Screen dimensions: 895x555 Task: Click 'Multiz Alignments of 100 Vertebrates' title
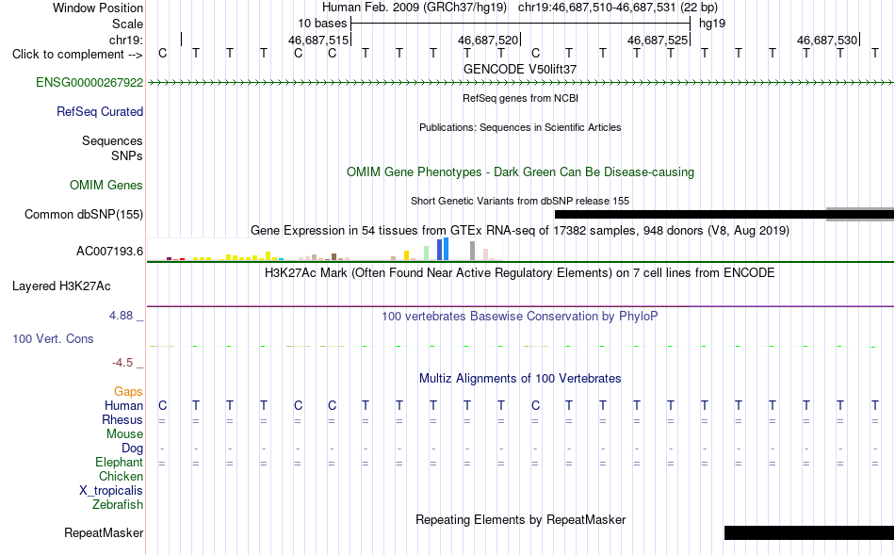tap(520, 379)
